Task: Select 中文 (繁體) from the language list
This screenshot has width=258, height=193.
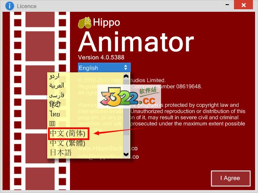Action: (x=67, y=143)
